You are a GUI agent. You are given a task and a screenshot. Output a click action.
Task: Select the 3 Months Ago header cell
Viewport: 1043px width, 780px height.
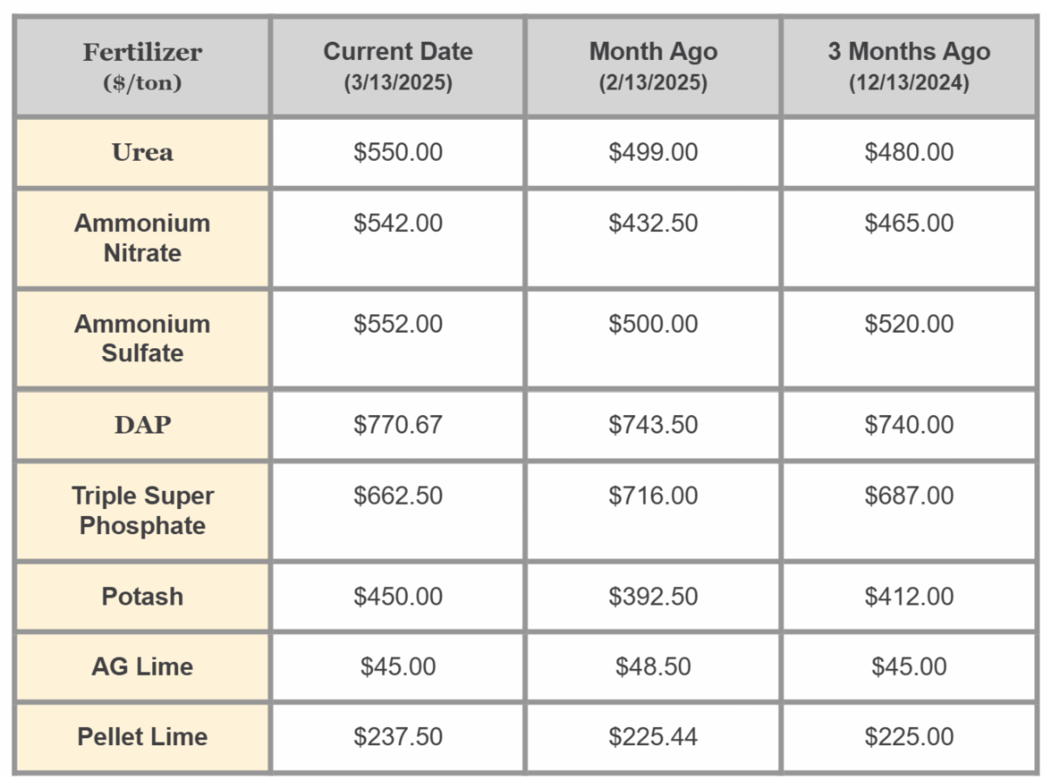[x=908, y=67]
